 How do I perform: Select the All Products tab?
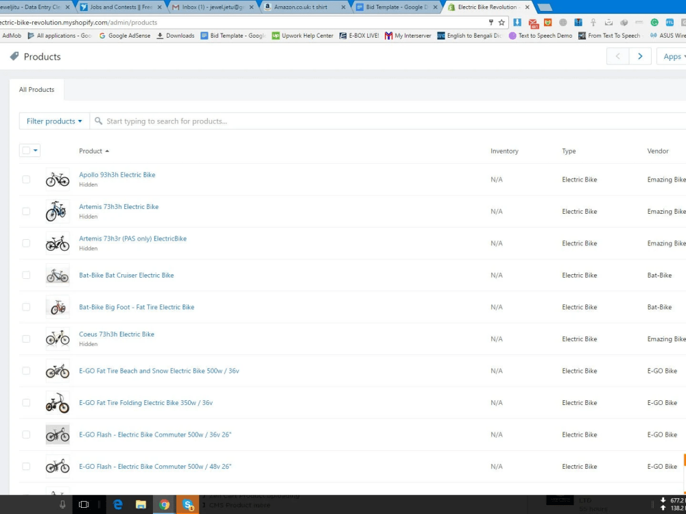coord(37,90)
